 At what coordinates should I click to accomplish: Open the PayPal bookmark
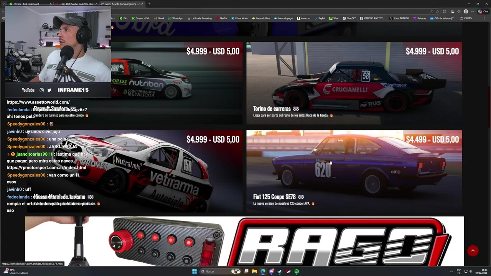(x=320, y=18)
